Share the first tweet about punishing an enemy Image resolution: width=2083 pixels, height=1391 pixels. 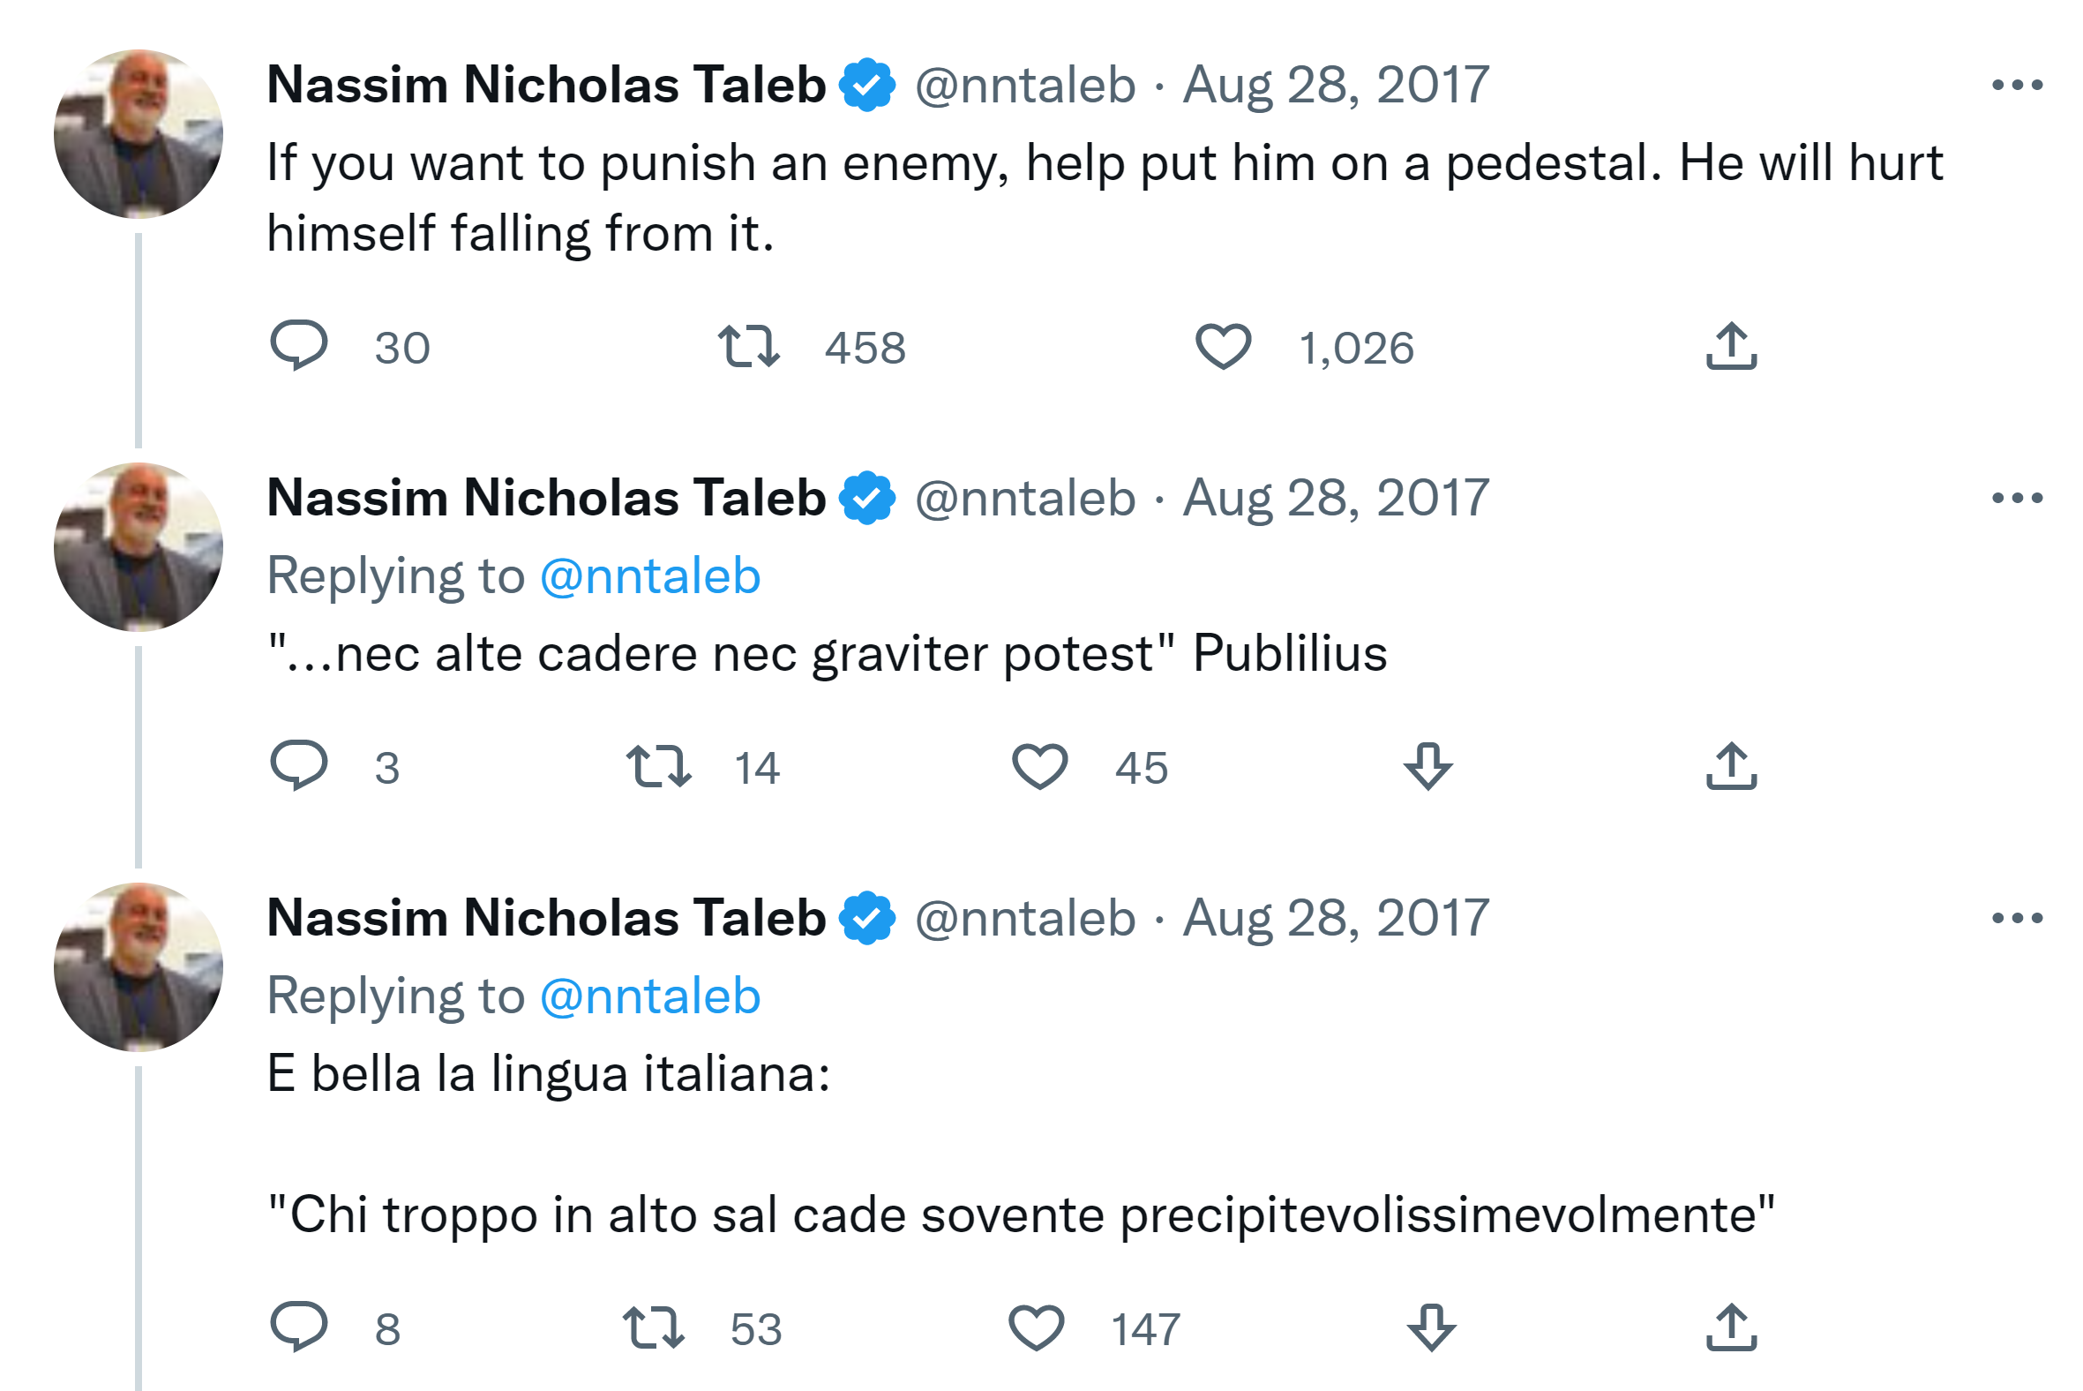tap(1730, 346)
